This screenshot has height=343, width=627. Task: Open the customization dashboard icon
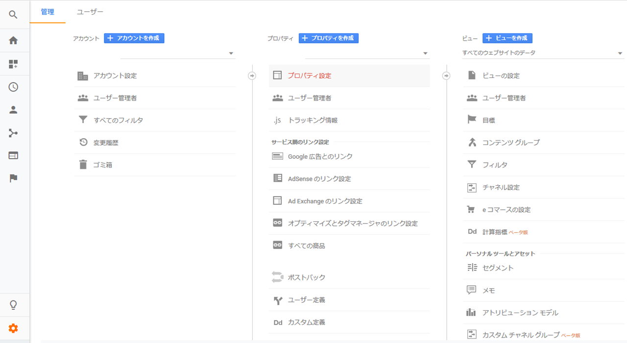[13, 64]
